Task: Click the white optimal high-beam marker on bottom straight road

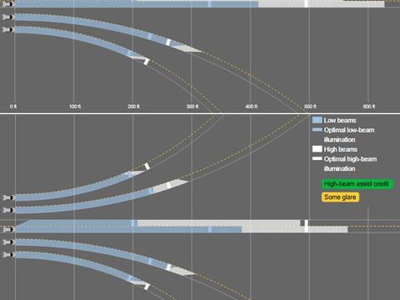Action: (x=306, y=226)
